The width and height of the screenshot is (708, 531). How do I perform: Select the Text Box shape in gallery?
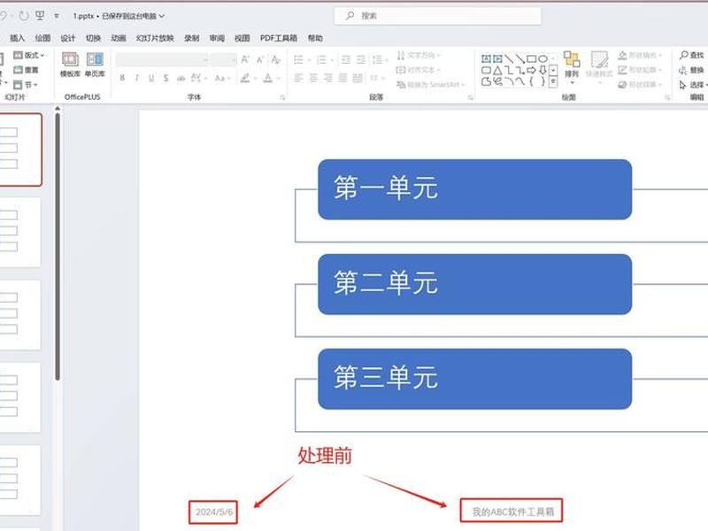[486, 59]
